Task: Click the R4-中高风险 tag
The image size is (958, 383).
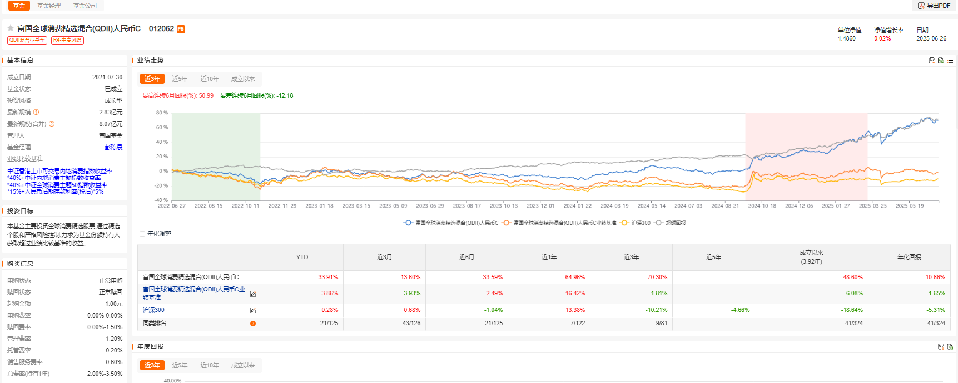Action: coord(67,40)
